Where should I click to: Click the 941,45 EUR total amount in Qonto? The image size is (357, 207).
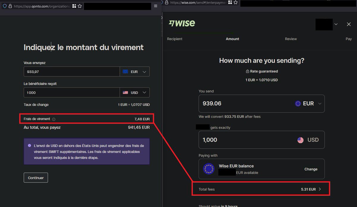pyautogui.click(x=139, y=127)
